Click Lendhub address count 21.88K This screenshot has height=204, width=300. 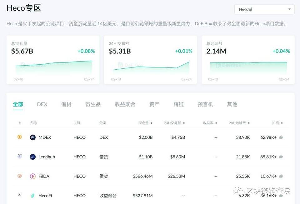(x=243, y=157)
